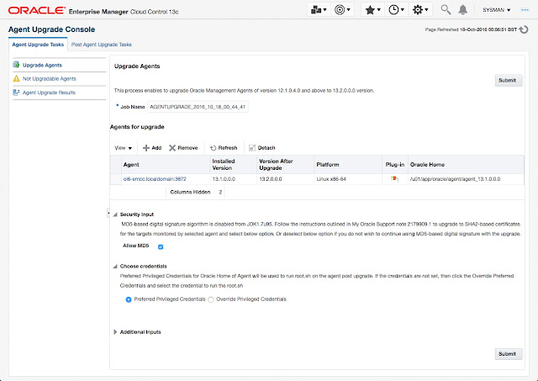Image resolution: width=538 pixels, height=381 pixels.
Task: Click the Job Name input field
Action: pos(198,107)
